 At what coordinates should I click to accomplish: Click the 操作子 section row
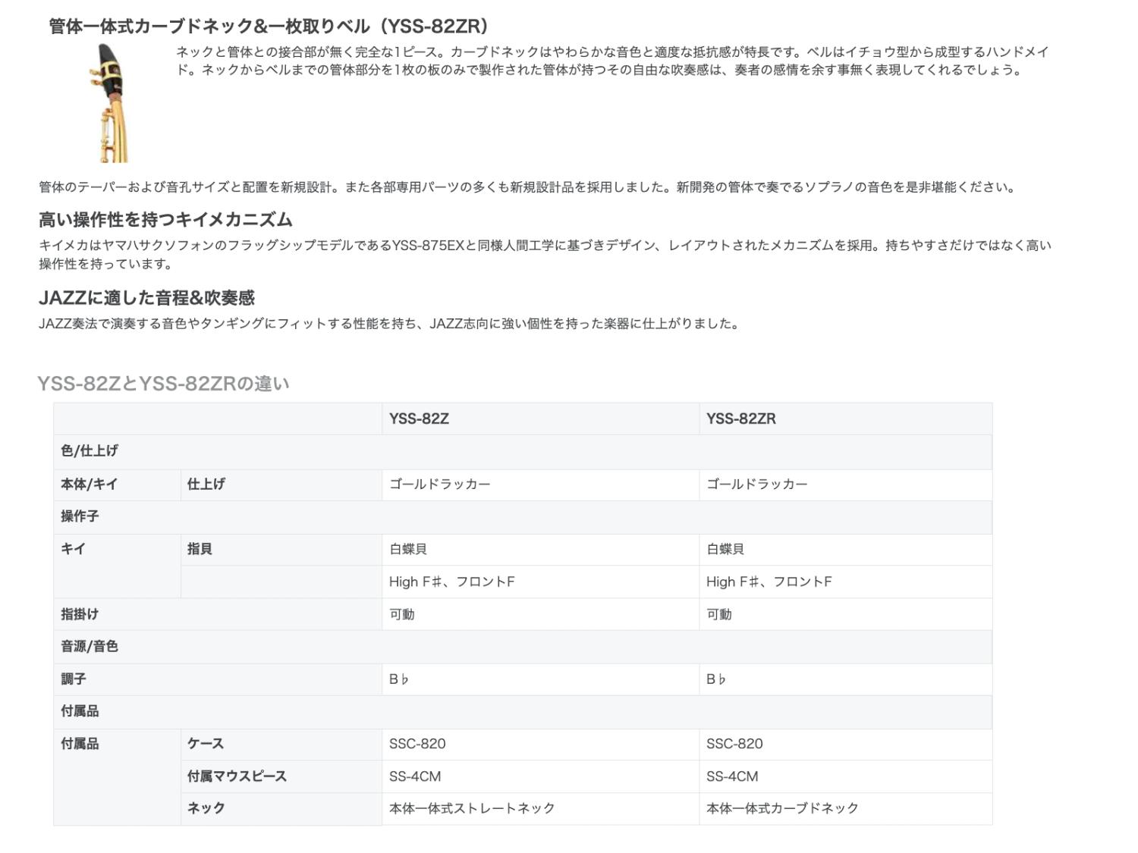pyautogui.click(x=80, y=516)
